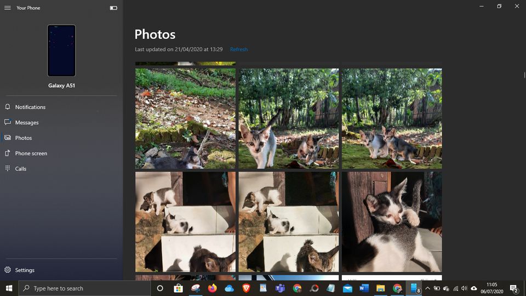
Task: Open Phone screen mirroring
Action: [31, 153]
